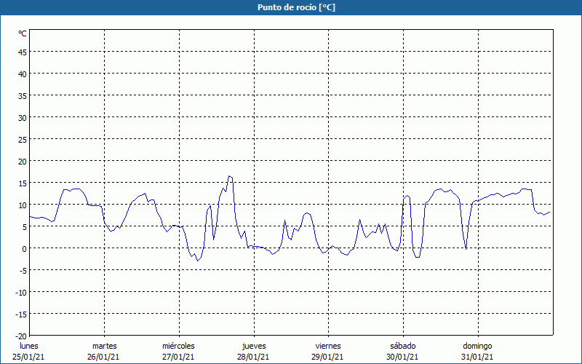The width and height of the screenshot is (582, 364).
Task: Click the °C unit label on the y-axis
Action: click(23, 33)
